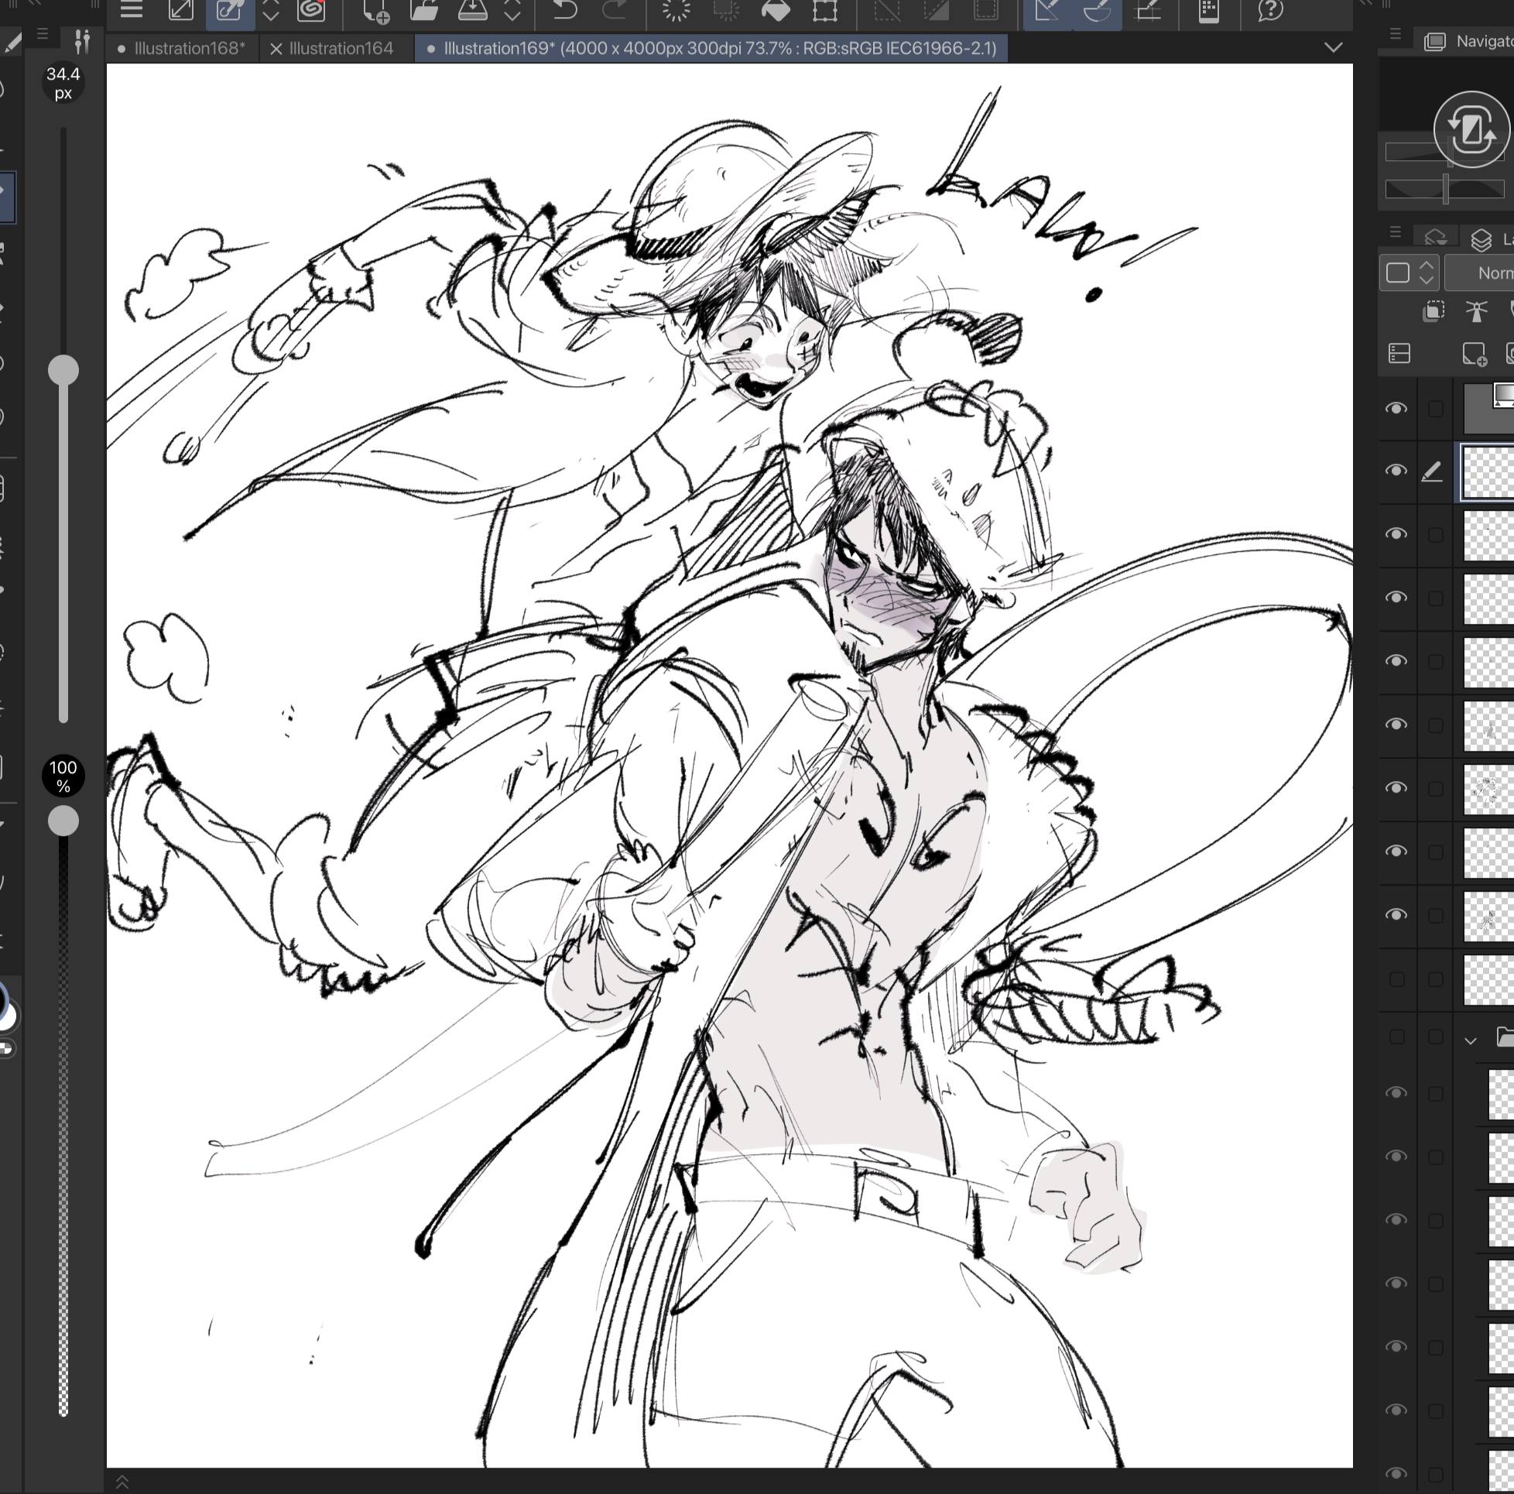The height and width of the screenshot is (1494, 1514).
Task: Open the layer search tab icon
Action: pyautogui.click(x=1435, y=238)
